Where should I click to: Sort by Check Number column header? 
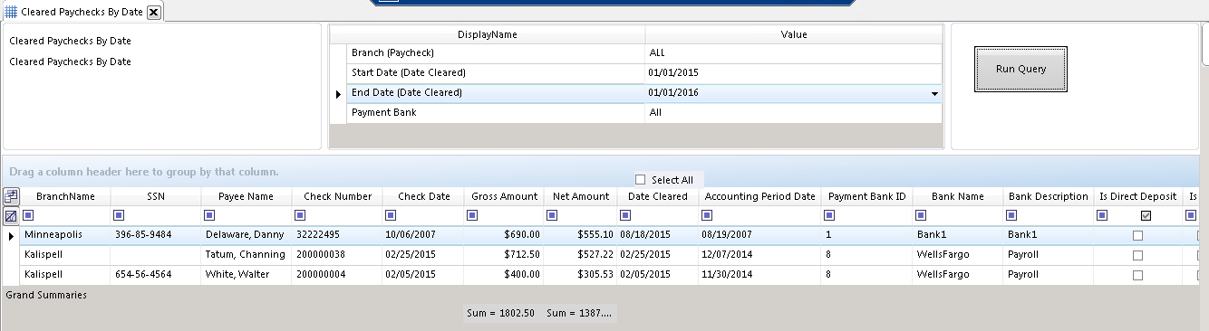point(337,196)
